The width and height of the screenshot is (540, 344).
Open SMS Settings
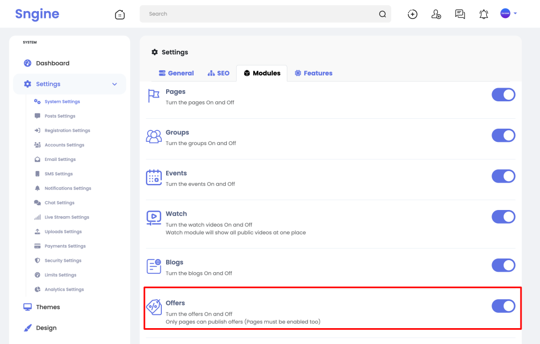59,174
